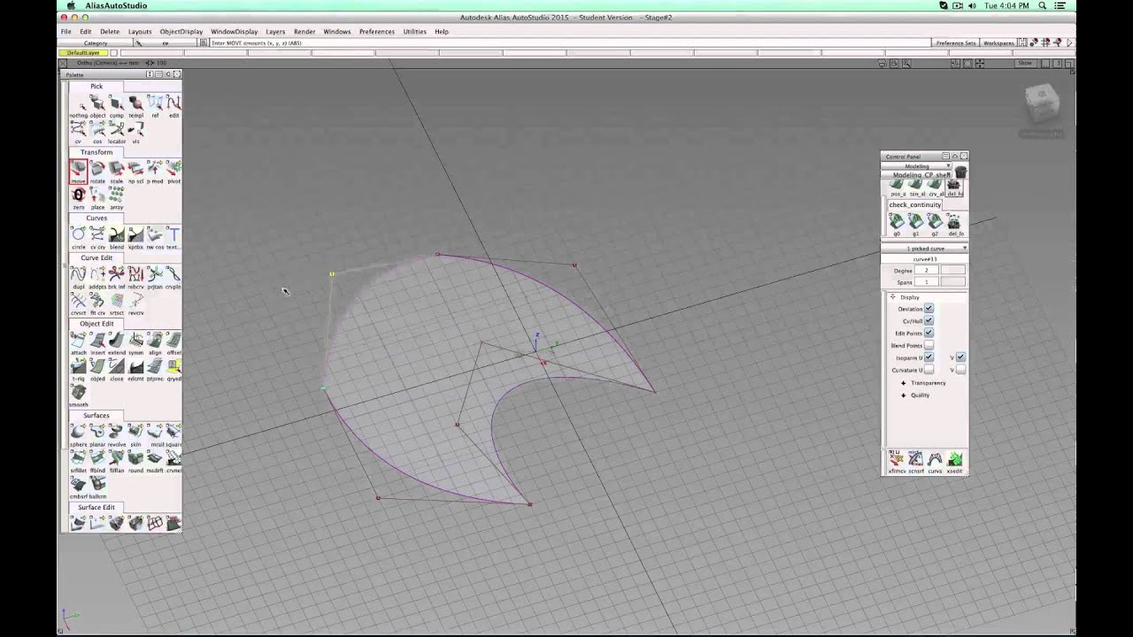Open the Render menu
The width and height of the screenshot is (1133, 637).
click(304, 32)
